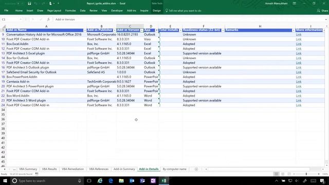Switch to Page Break Preview icon
This screenshot has width=329, height=185.
pos(289,174)
